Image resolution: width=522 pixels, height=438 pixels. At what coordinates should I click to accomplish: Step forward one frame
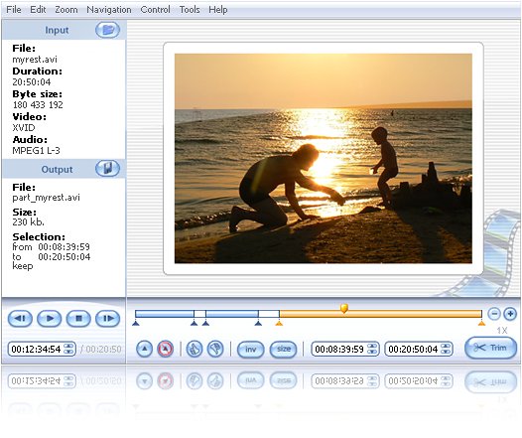coord(108,319)
